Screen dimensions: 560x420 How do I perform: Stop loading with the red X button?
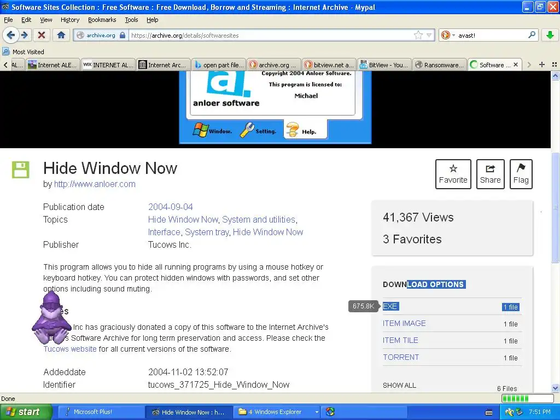(x=42, y=35)
